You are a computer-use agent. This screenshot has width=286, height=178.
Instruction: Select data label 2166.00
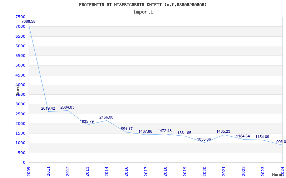click(x=106, y=117)
